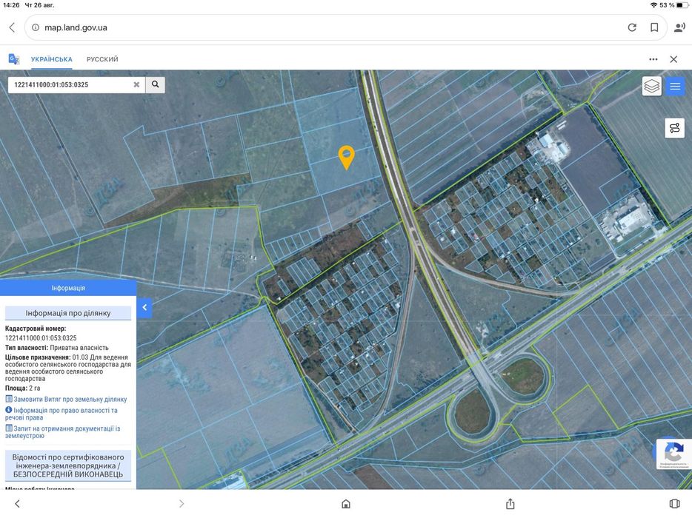The width and height of the screenshot is (692, 518).
Task: Open the tabs overview icon
Action: pyautogui.click(x=674, y=503)
